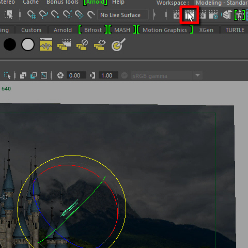
Task: Open the Cache menu
Action: tap(31, 2)
